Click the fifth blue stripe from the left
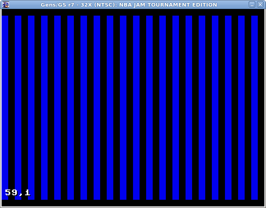 (x=57, y=103)
